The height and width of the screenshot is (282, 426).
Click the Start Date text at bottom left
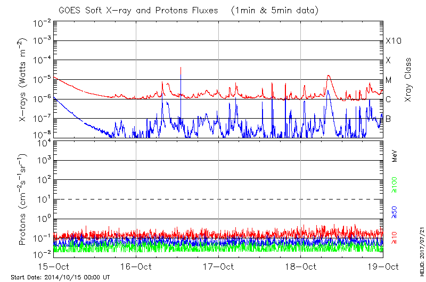tap(60, 277)
